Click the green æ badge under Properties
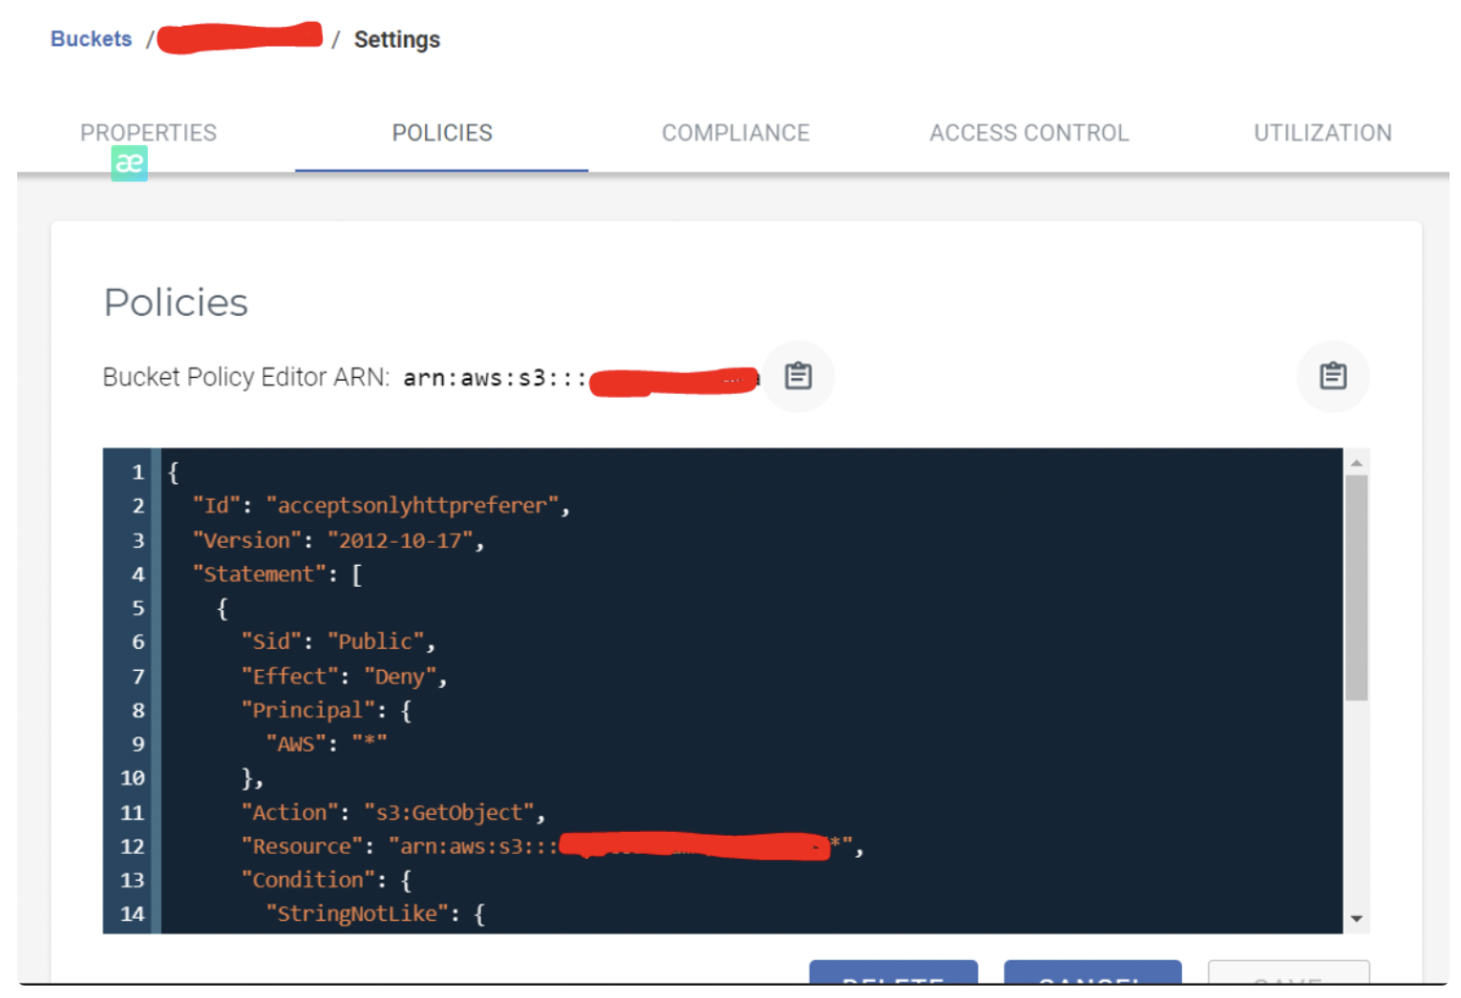The image size is (1461, 998). tap(129, 163)
